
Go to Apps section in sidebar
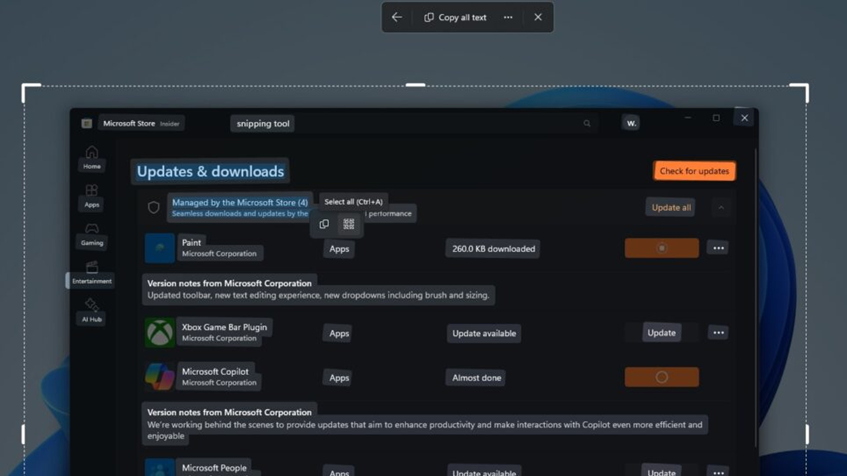(x=92, y=196)
